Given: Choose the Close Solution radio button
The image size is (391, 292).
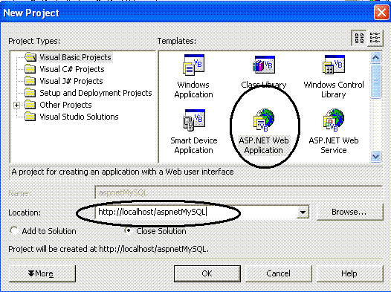Looking at the screenshot, I should (128, 231).
